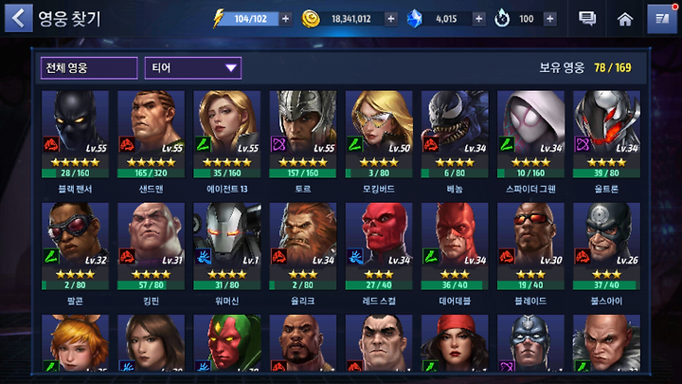Add clear tickets with plus beside 100
This screenshot has height=384, width=682.
(x=549, y=19)
